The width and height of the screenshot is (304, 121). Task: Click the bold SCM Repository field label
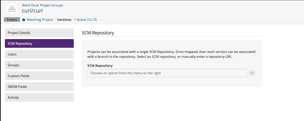pos(100,66)
